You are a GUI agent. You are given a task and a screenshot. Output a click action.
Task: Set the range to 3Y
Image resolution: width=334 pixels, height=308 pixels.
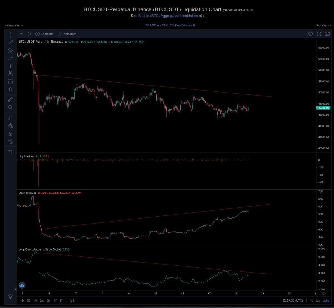point(61,300)
